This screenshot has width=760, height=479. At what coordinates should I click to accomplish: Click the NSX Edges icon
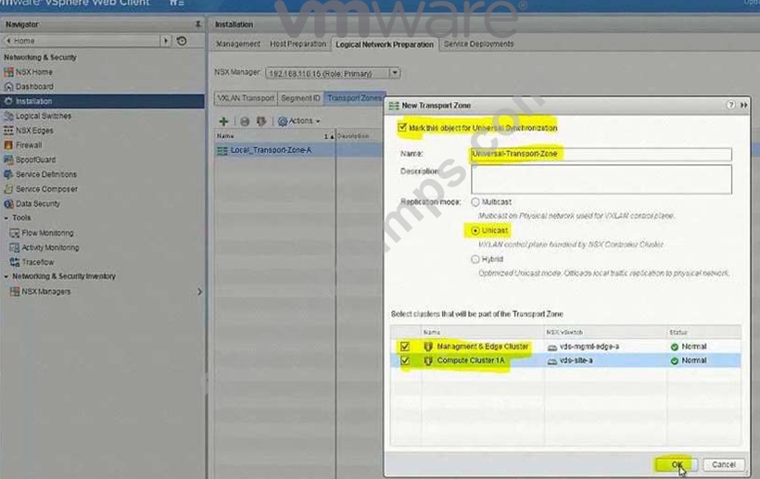point(8,131)
